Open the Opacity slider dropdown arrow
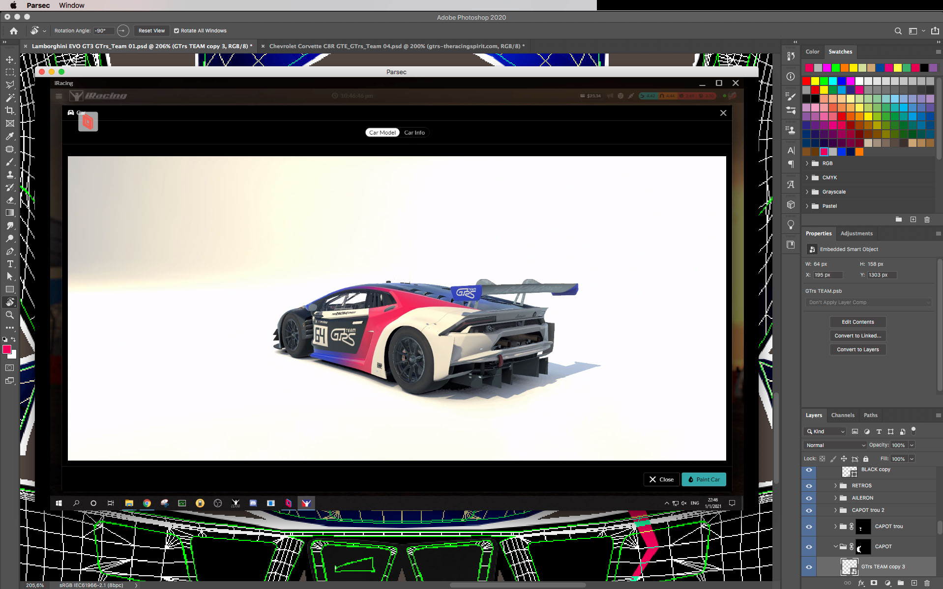 pyautogui.click(x=912, y=445)
